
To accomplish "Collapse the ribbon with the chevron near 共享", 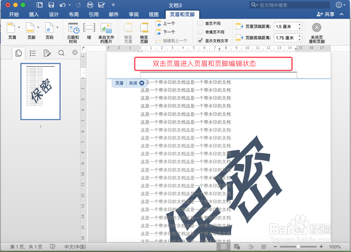I will [342, 14].
